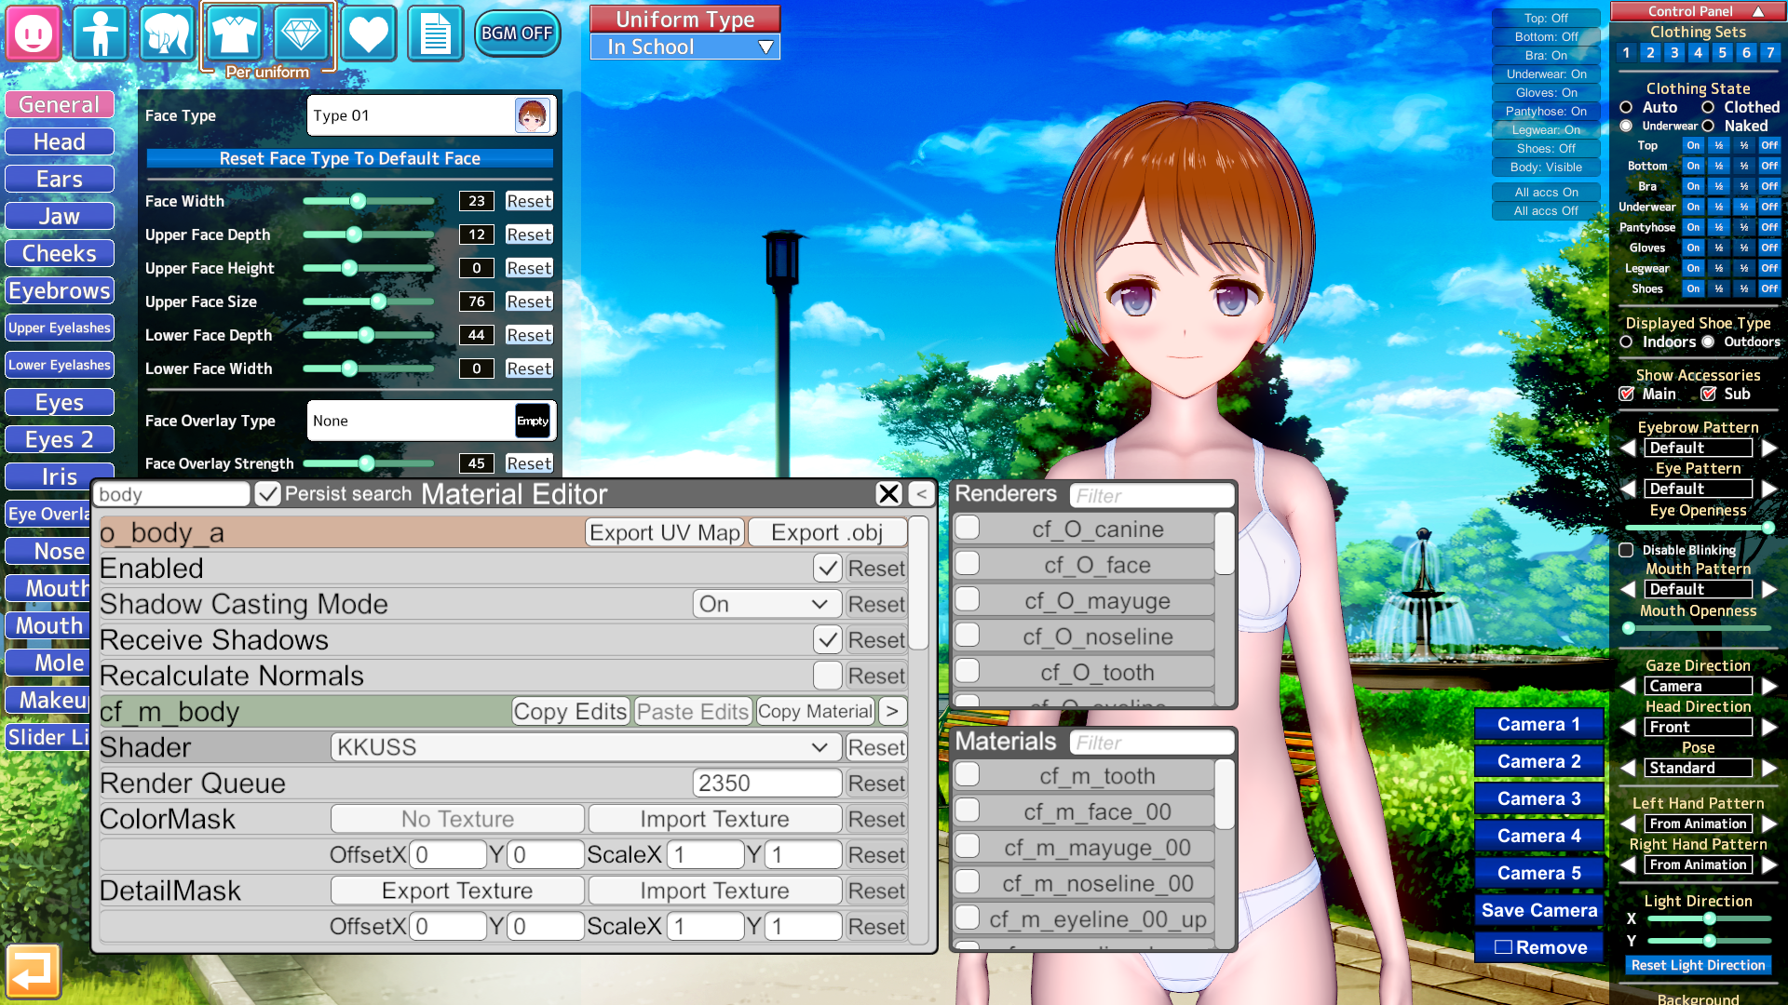Open the Accessories diamond icon
The image size is (1788, 1005).
(x=301, y=33)
